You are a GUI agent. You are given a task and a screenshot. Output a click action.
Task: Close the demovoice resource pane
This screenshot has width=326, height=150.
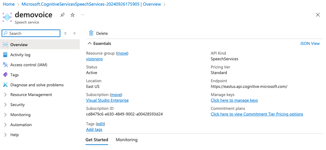(x=318, y=15)
